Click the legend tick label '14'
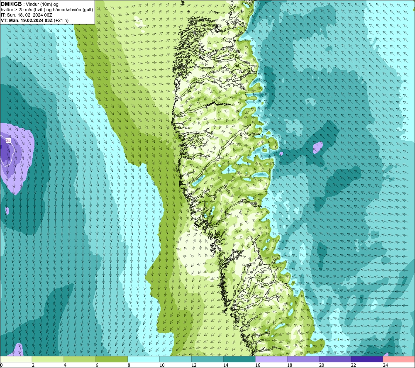 pyautogui.click(x=226, y=365)
